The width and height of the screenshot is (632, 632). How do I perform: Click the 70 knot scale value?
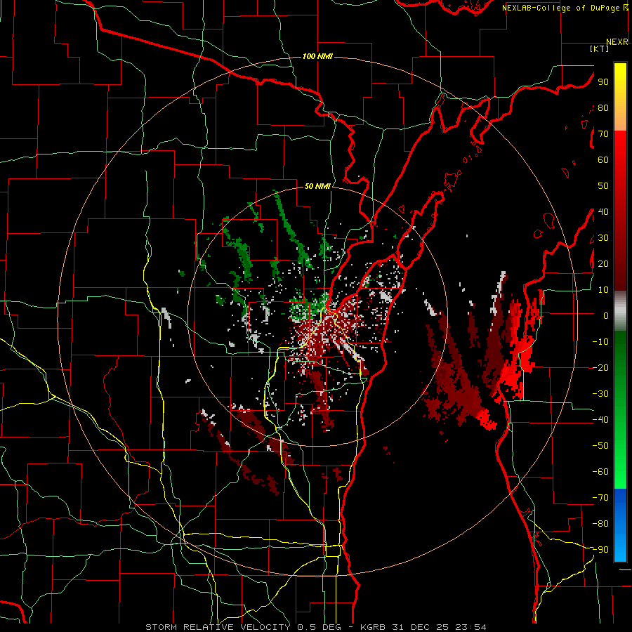tap(603, 134)
